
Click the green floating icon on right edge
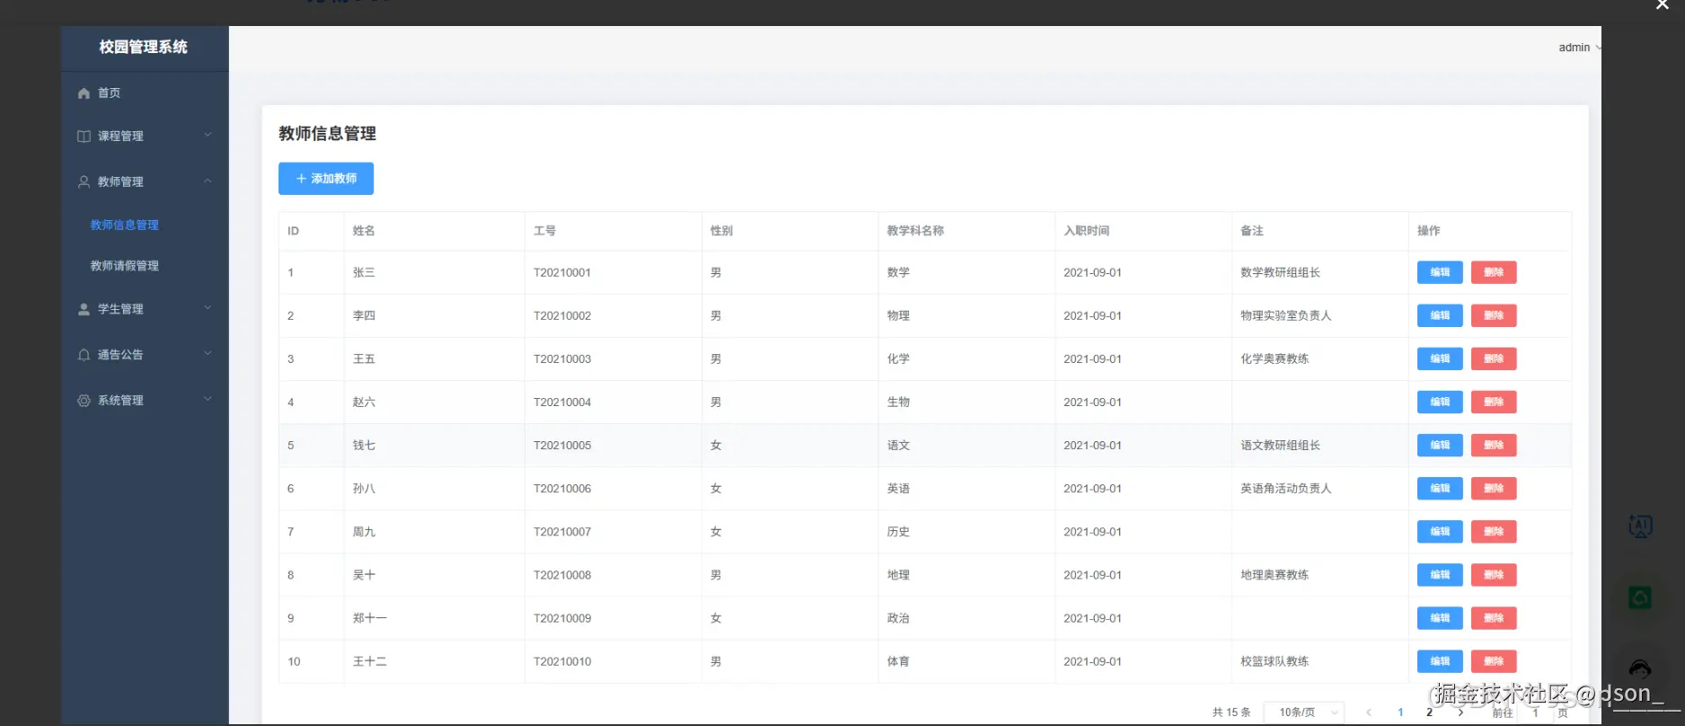click(1640, 597)
